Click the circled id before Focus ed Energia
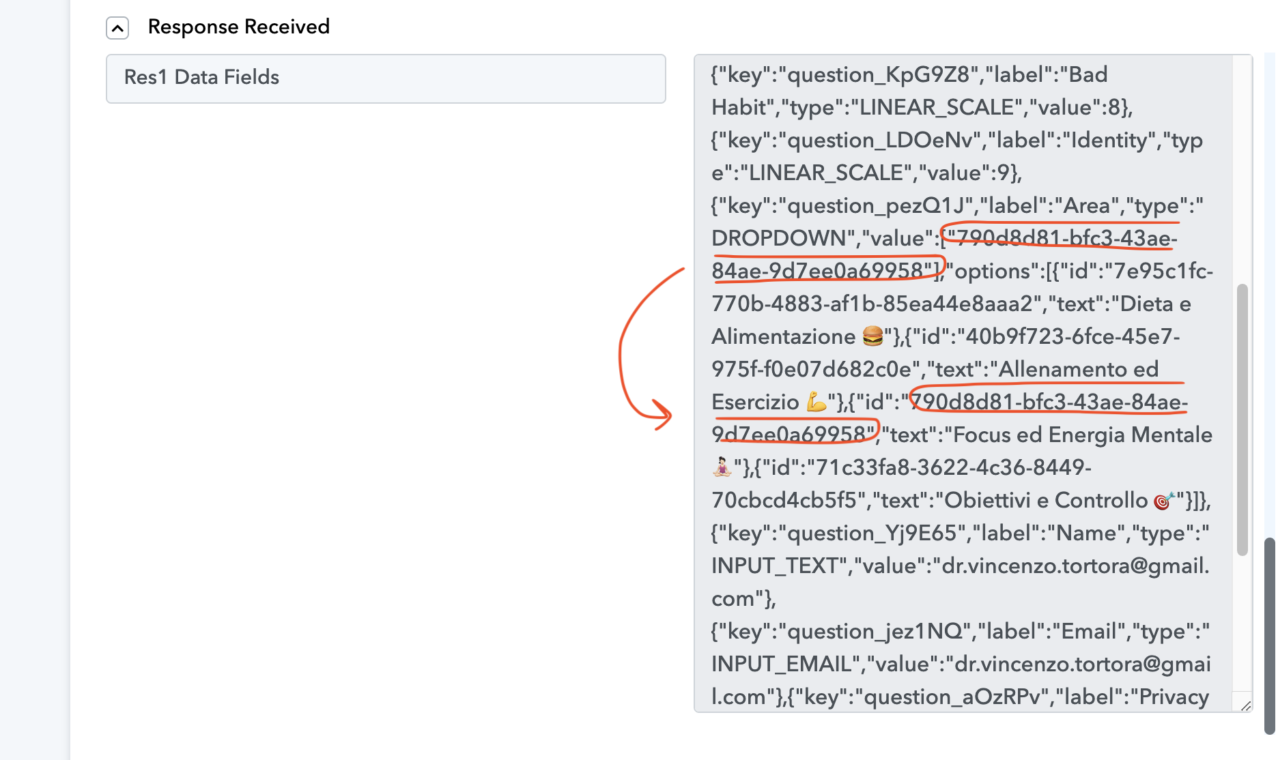Image resolution: width=1278 pixels, height=760 pixels. pyautogui.click(x=949, y=418)
